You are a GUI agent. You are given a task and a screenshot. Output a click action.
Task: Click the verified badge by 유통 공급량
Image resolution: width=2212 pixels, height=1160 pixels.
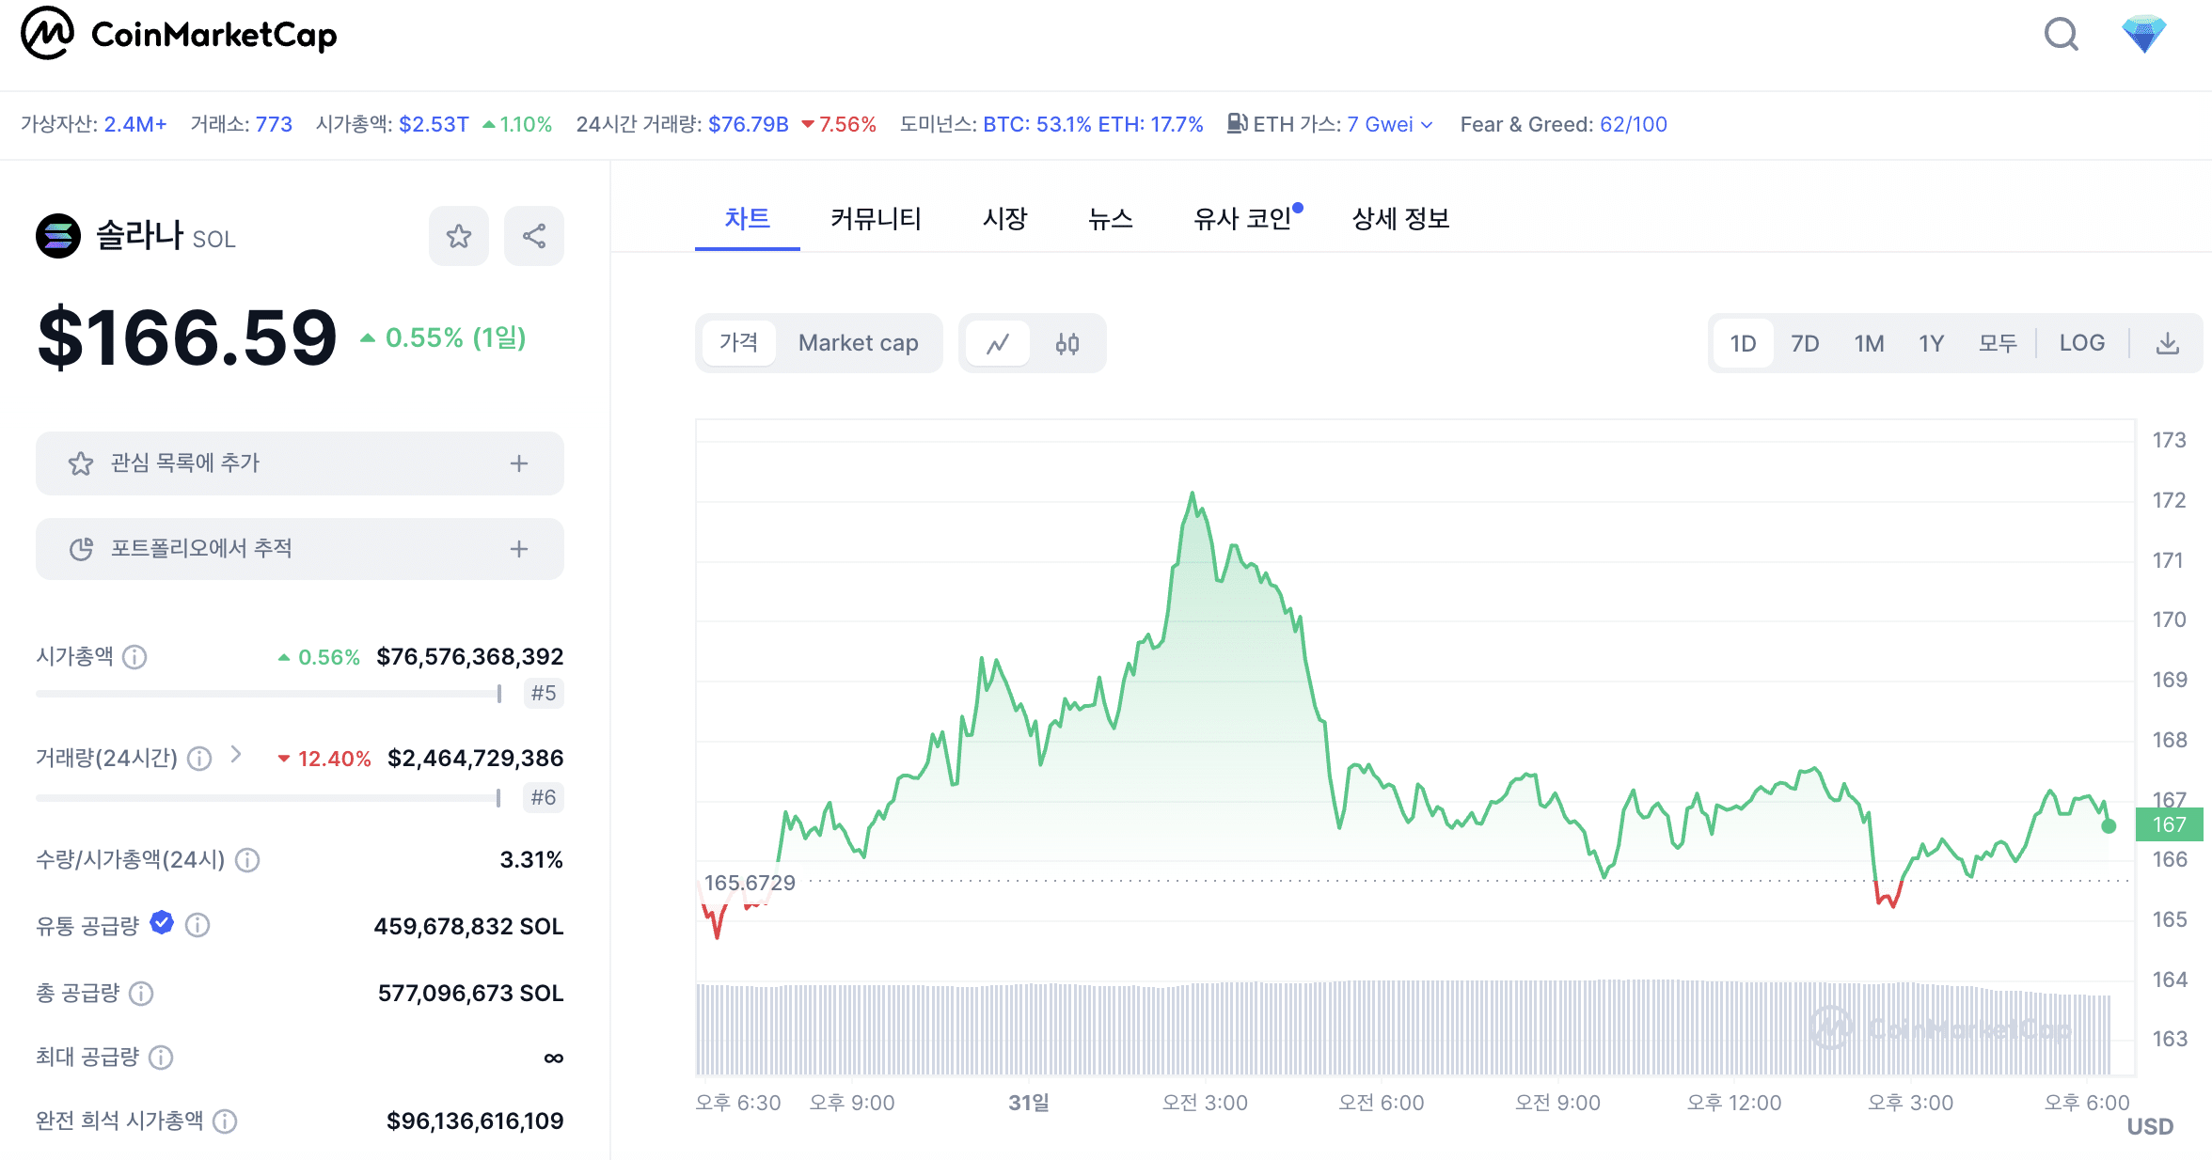(162, 923)
